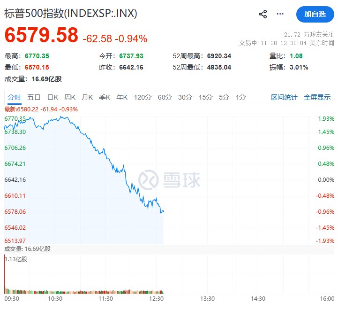This screenshot has height=311, width=345.
Task: Click the 11:30 time axis label
Action: (105, 299)
